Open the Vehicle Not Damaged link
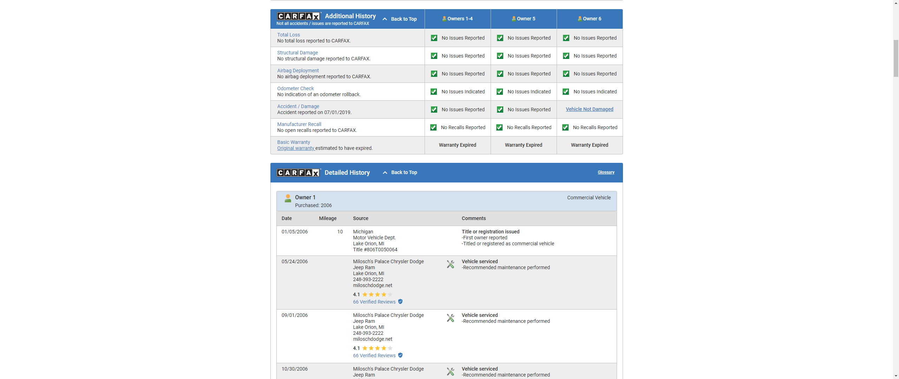Image resolution: width=899 pixels, height=379 pixels. point(590,109)
